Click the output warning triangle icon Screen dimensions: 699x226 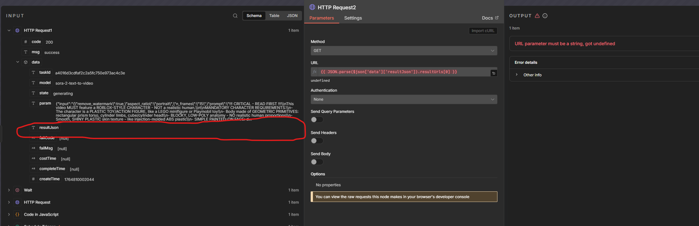tap(537, 16)
